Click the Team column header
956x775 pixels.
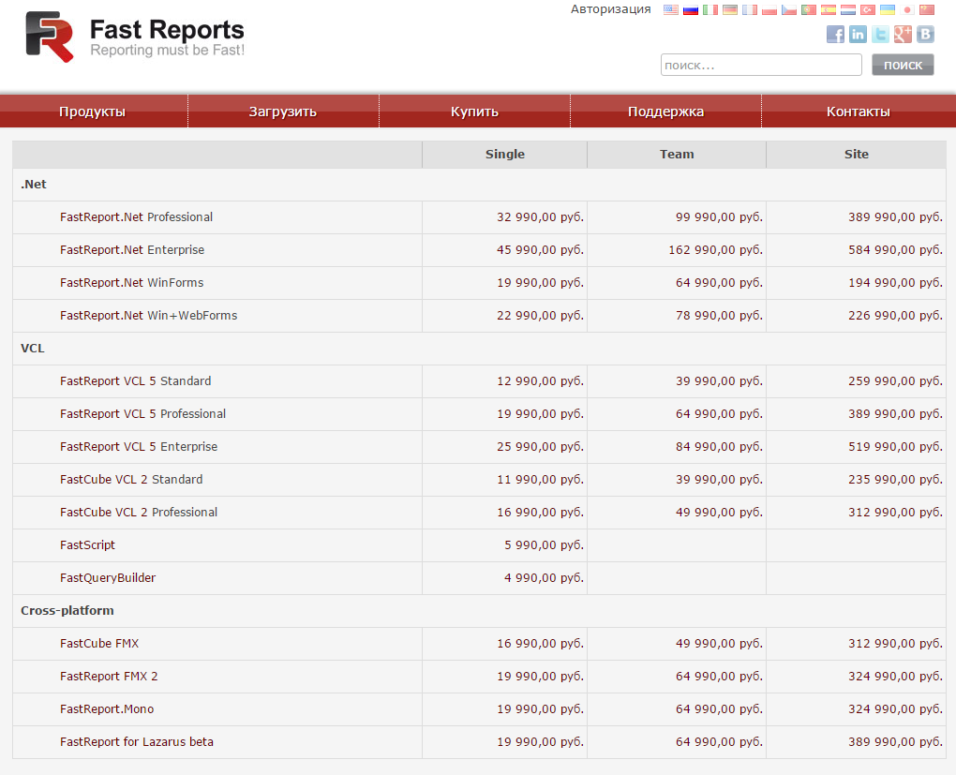click(x=677, y=155)
